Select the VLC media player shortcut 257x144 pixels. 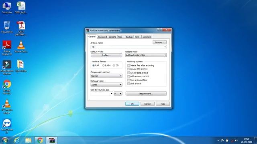click(7, 106)
